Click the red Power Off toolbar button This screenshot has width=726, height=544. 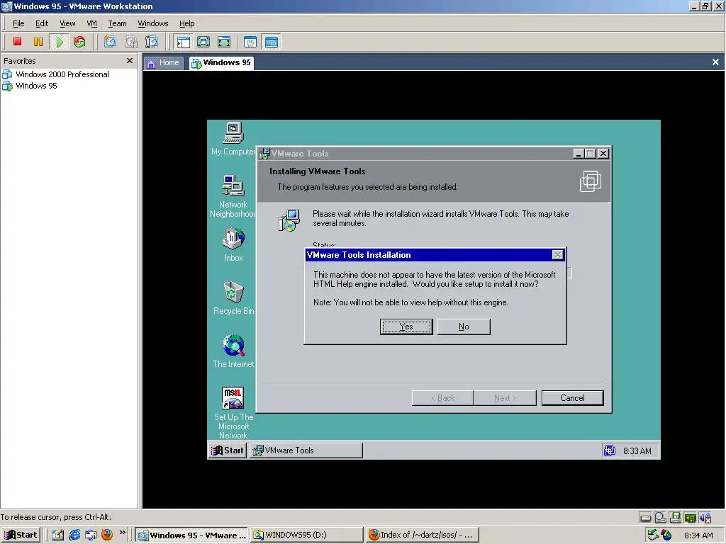(17, 42)
